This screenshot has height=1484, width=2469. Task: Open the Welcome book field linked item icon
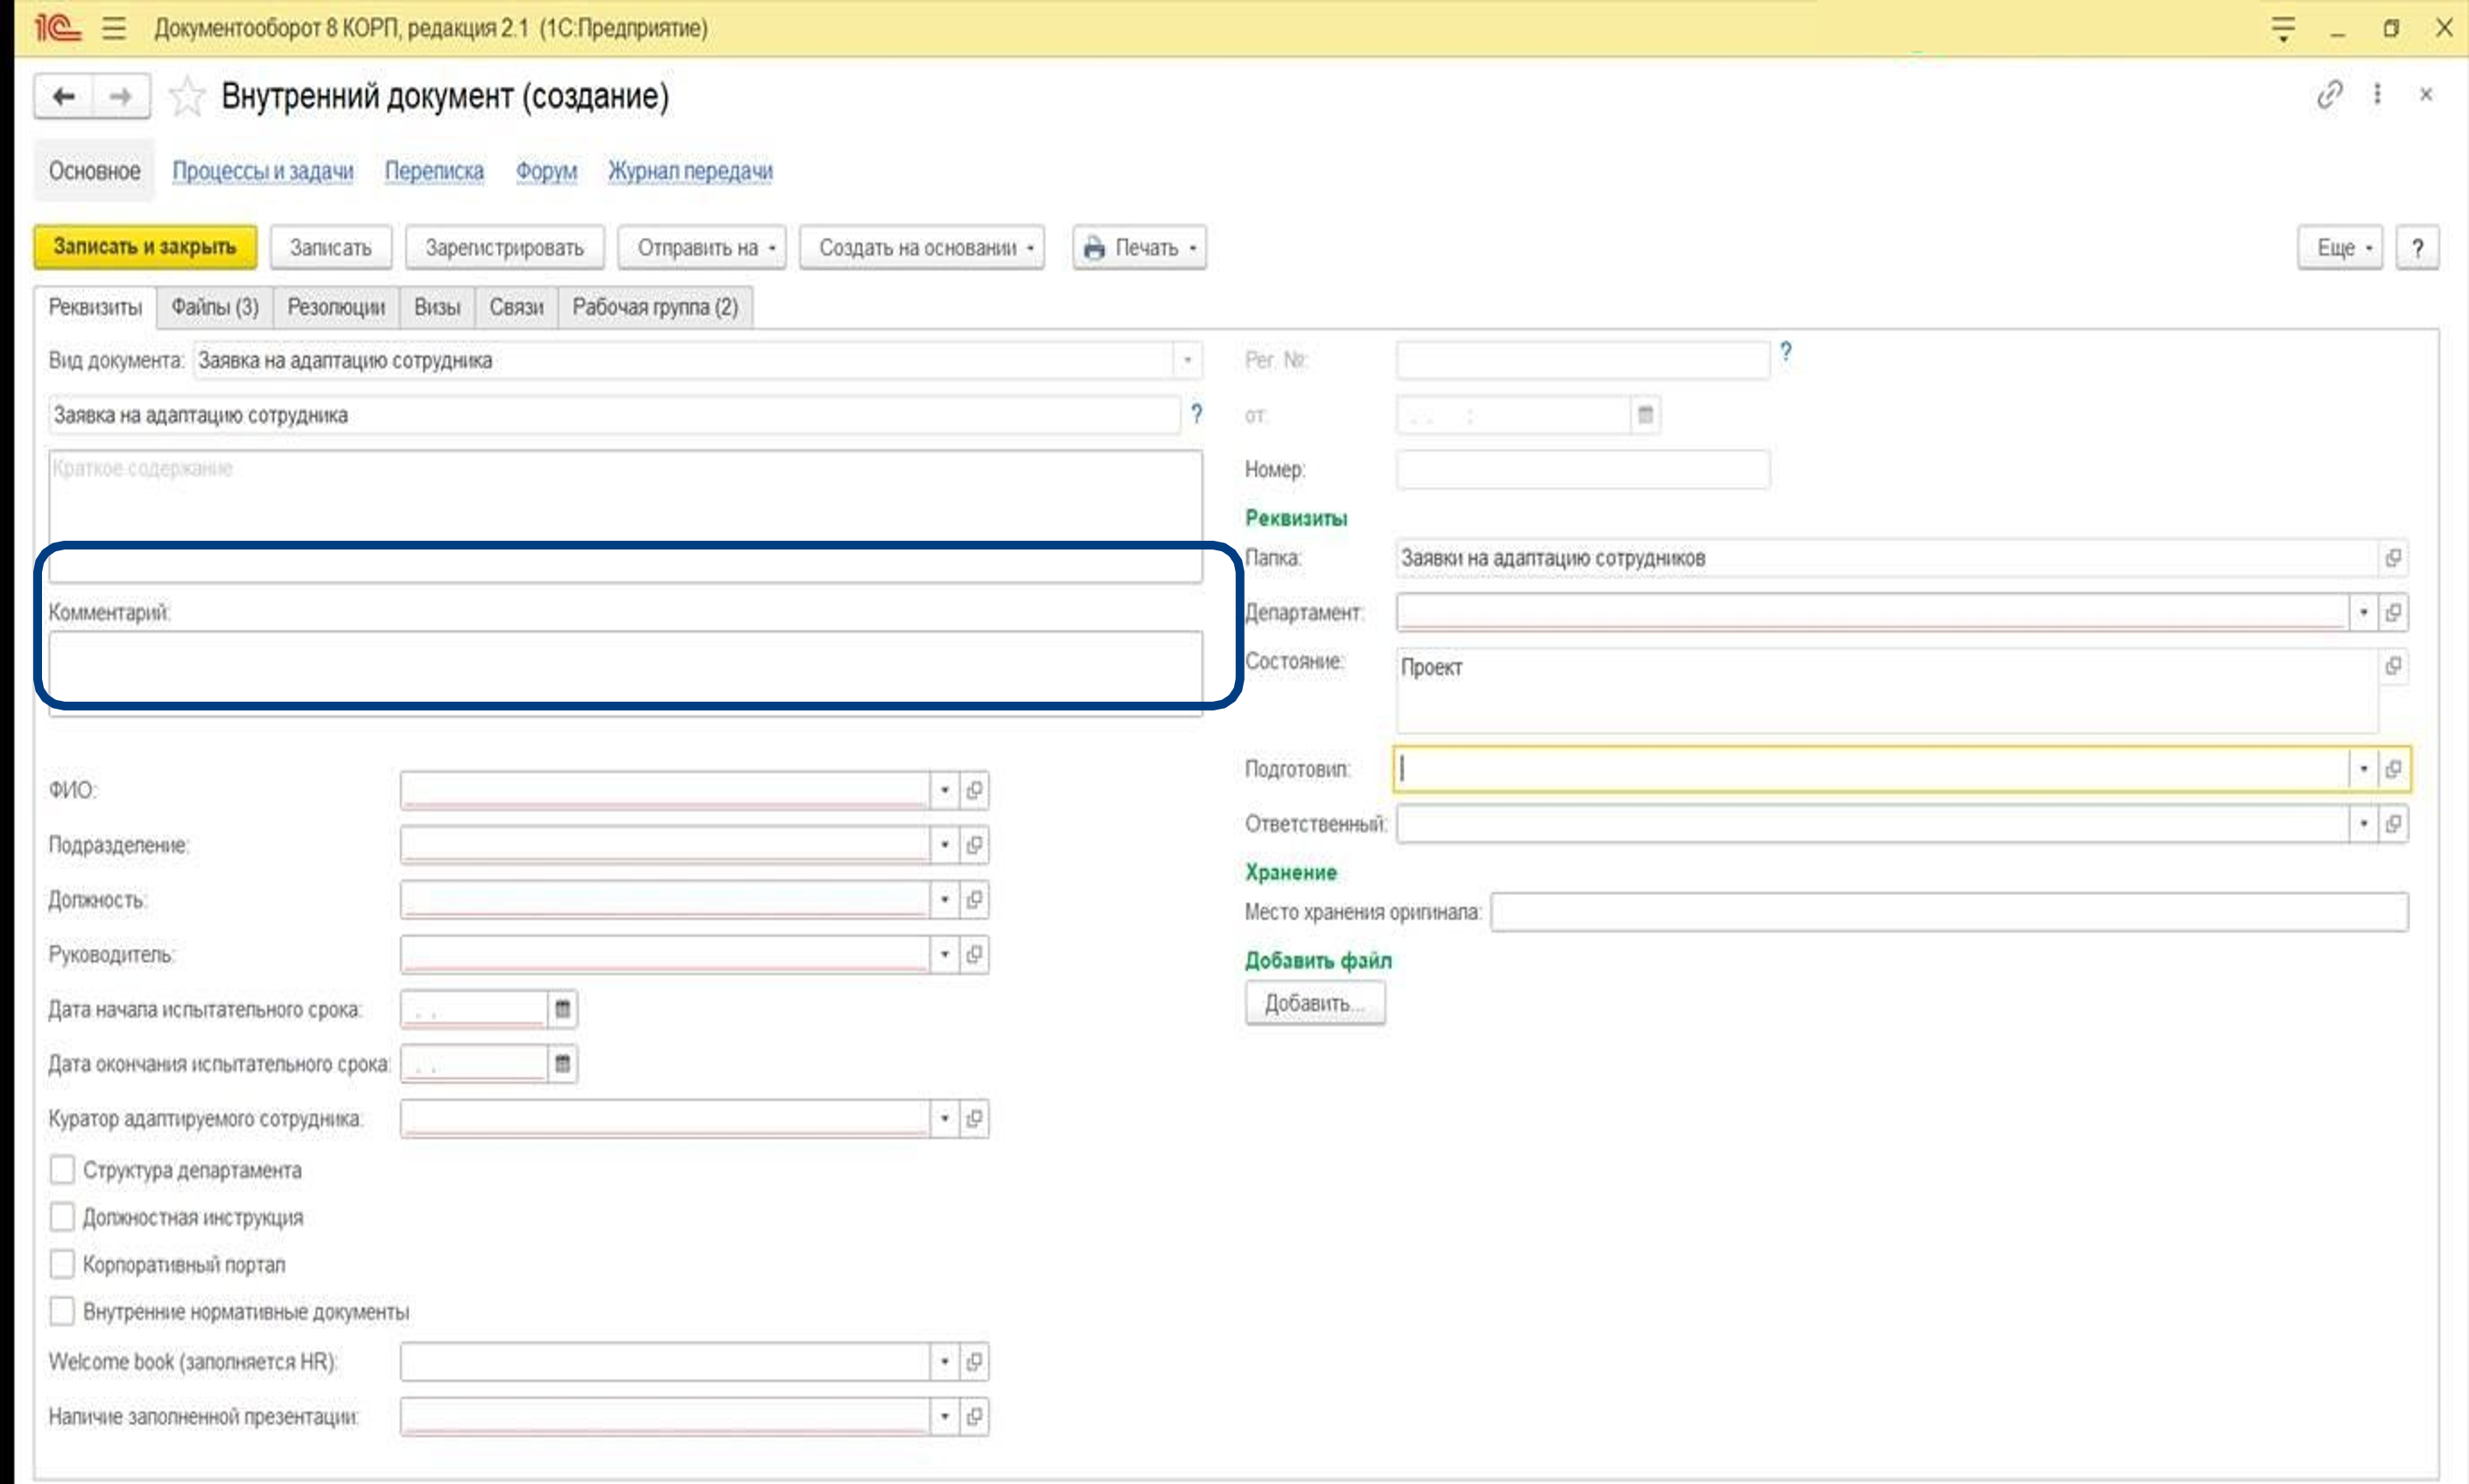coord(974,1362)
